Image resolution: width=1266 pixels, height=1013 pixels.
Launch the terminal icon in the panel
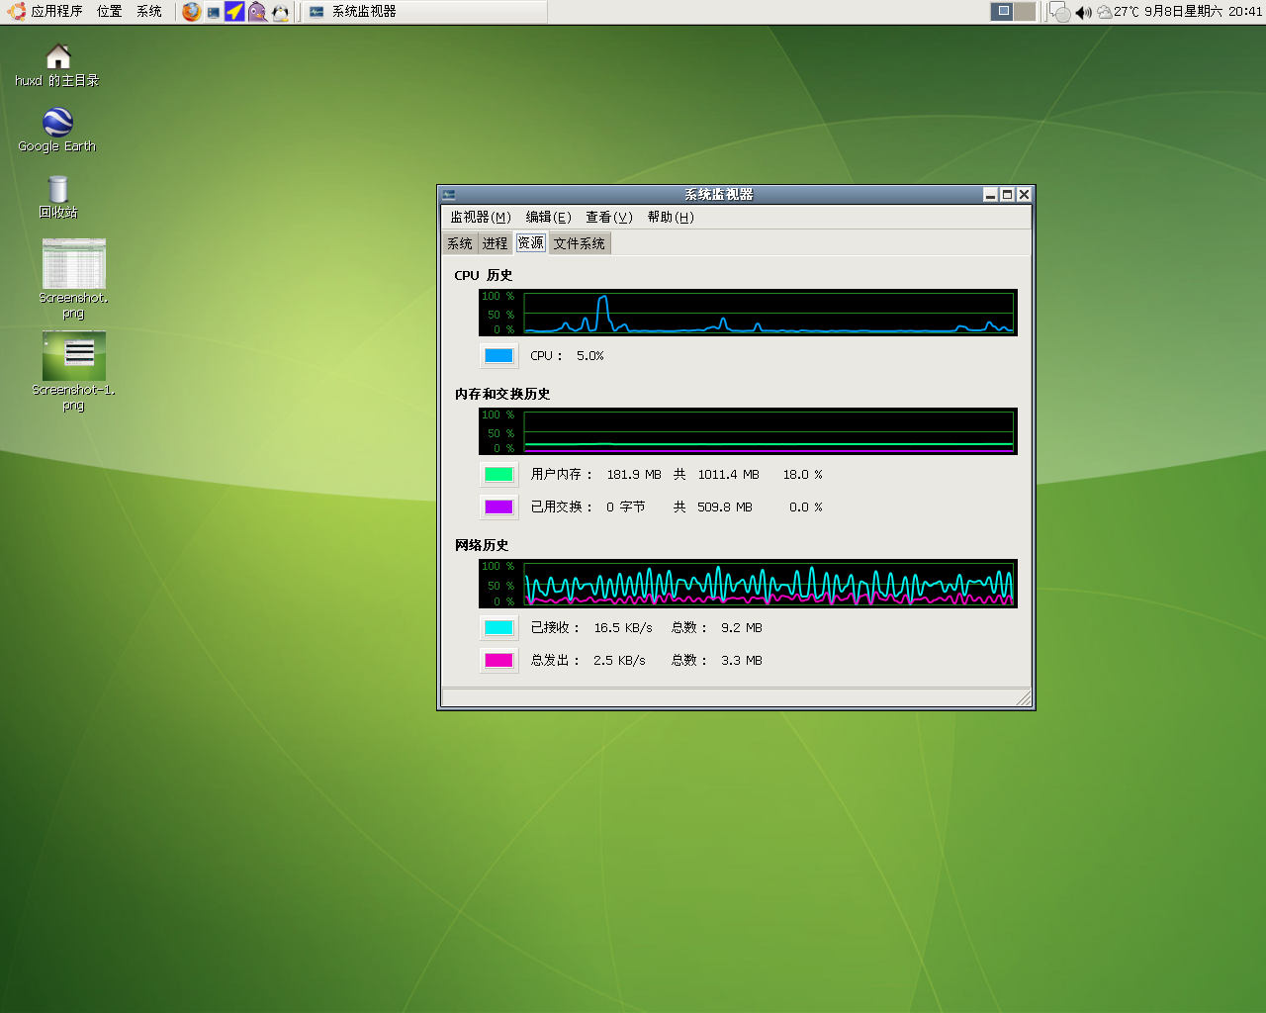(x=214, y=12)
